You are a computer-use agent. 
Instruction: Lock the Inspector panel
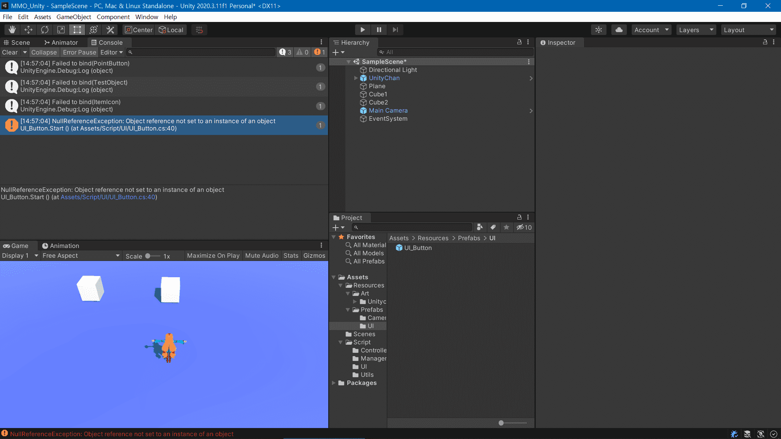(x=765, y=42)
